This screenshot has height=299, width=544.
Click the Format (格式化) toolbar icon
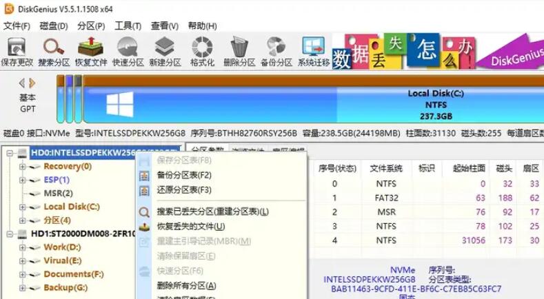(202, 52)
